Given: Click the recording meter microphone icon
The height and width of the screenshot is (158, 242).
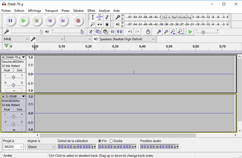Looking at the screenshot, I should tap(118, 17).
